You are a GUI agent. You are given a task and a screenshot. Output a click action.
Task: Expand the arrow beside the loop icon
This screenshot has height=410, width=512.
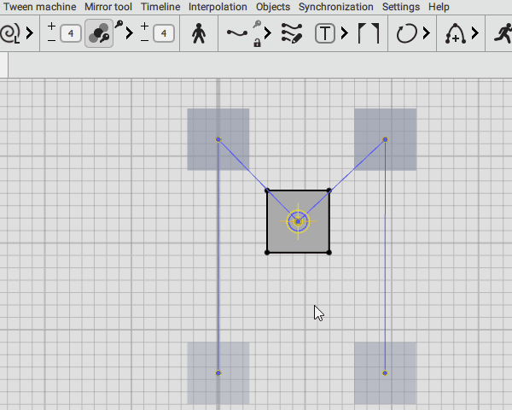click(428, 34)
